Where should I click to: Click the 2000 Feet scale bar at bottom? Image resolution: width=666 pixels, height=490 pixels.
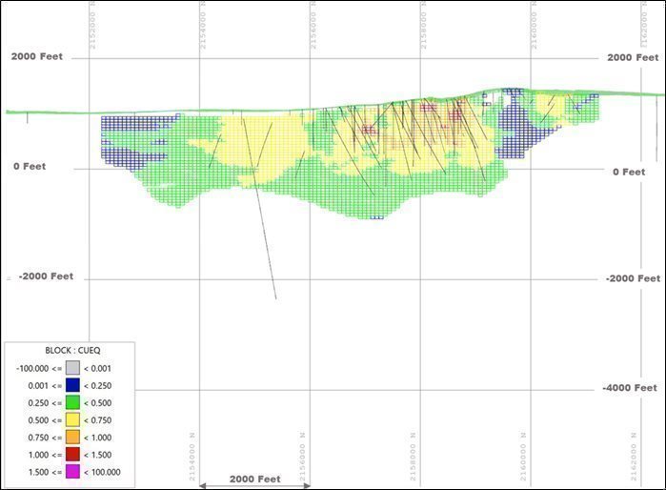(x=254, y=479)
